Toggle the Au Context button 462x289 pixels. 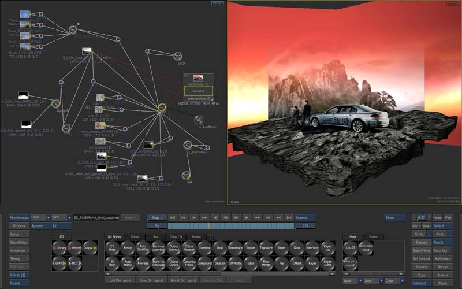[442, 258]
